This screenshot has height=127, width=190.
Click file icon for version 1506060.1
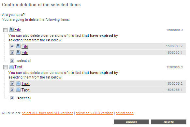(x=18, y=52)
